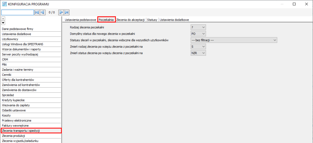Expand the default status PO dropdown
This screenshot has height=143, width=313.
[x=198, y=34]
